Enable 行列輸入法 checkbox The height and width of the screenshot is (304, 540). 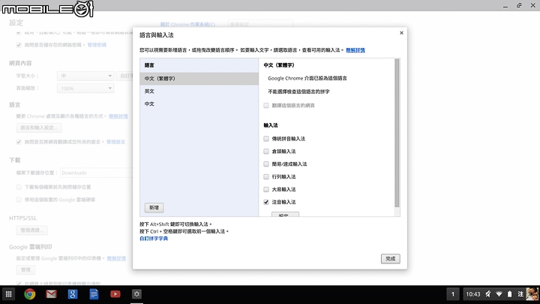[x=266, y=177]
